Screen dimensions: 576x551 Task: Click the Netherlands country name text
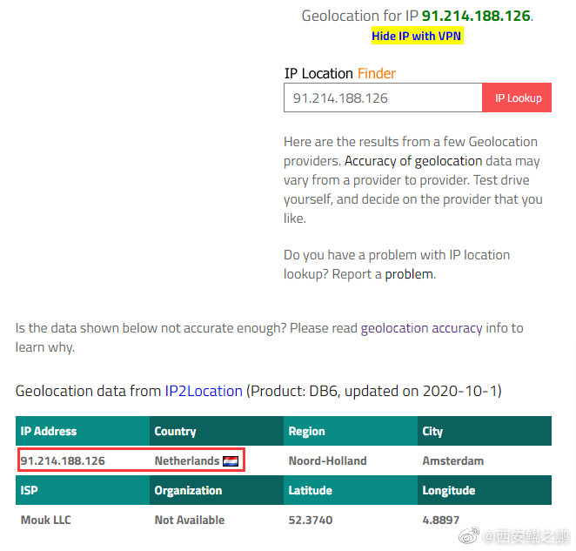point(187,460)
